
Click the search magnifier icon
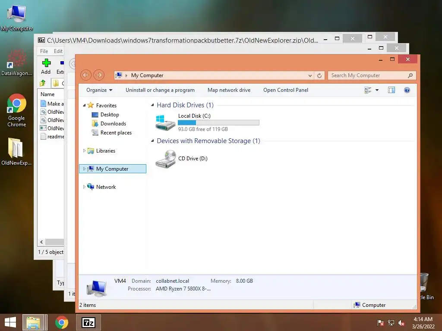(410, 75)
